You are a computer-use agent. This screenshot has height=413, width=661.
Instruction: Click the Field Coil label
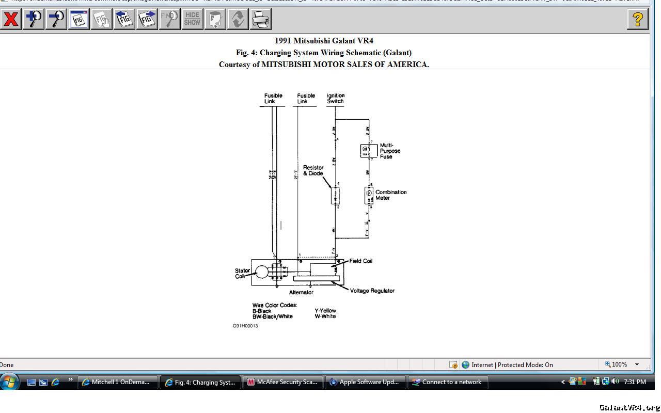click(360, 261)
